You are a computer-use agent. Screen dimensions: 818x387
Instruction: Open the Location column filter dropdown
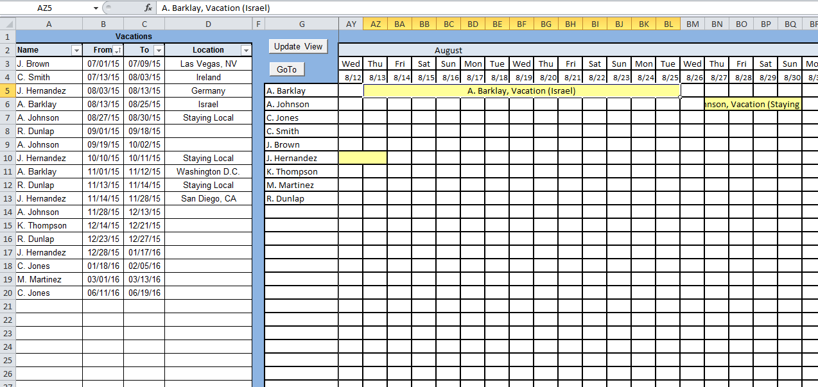coord(245,49)
